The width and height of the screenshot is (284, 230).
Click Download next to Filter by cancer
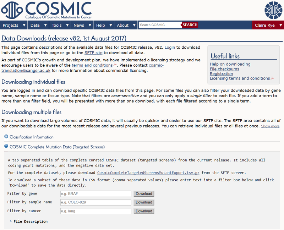(144, 211)
